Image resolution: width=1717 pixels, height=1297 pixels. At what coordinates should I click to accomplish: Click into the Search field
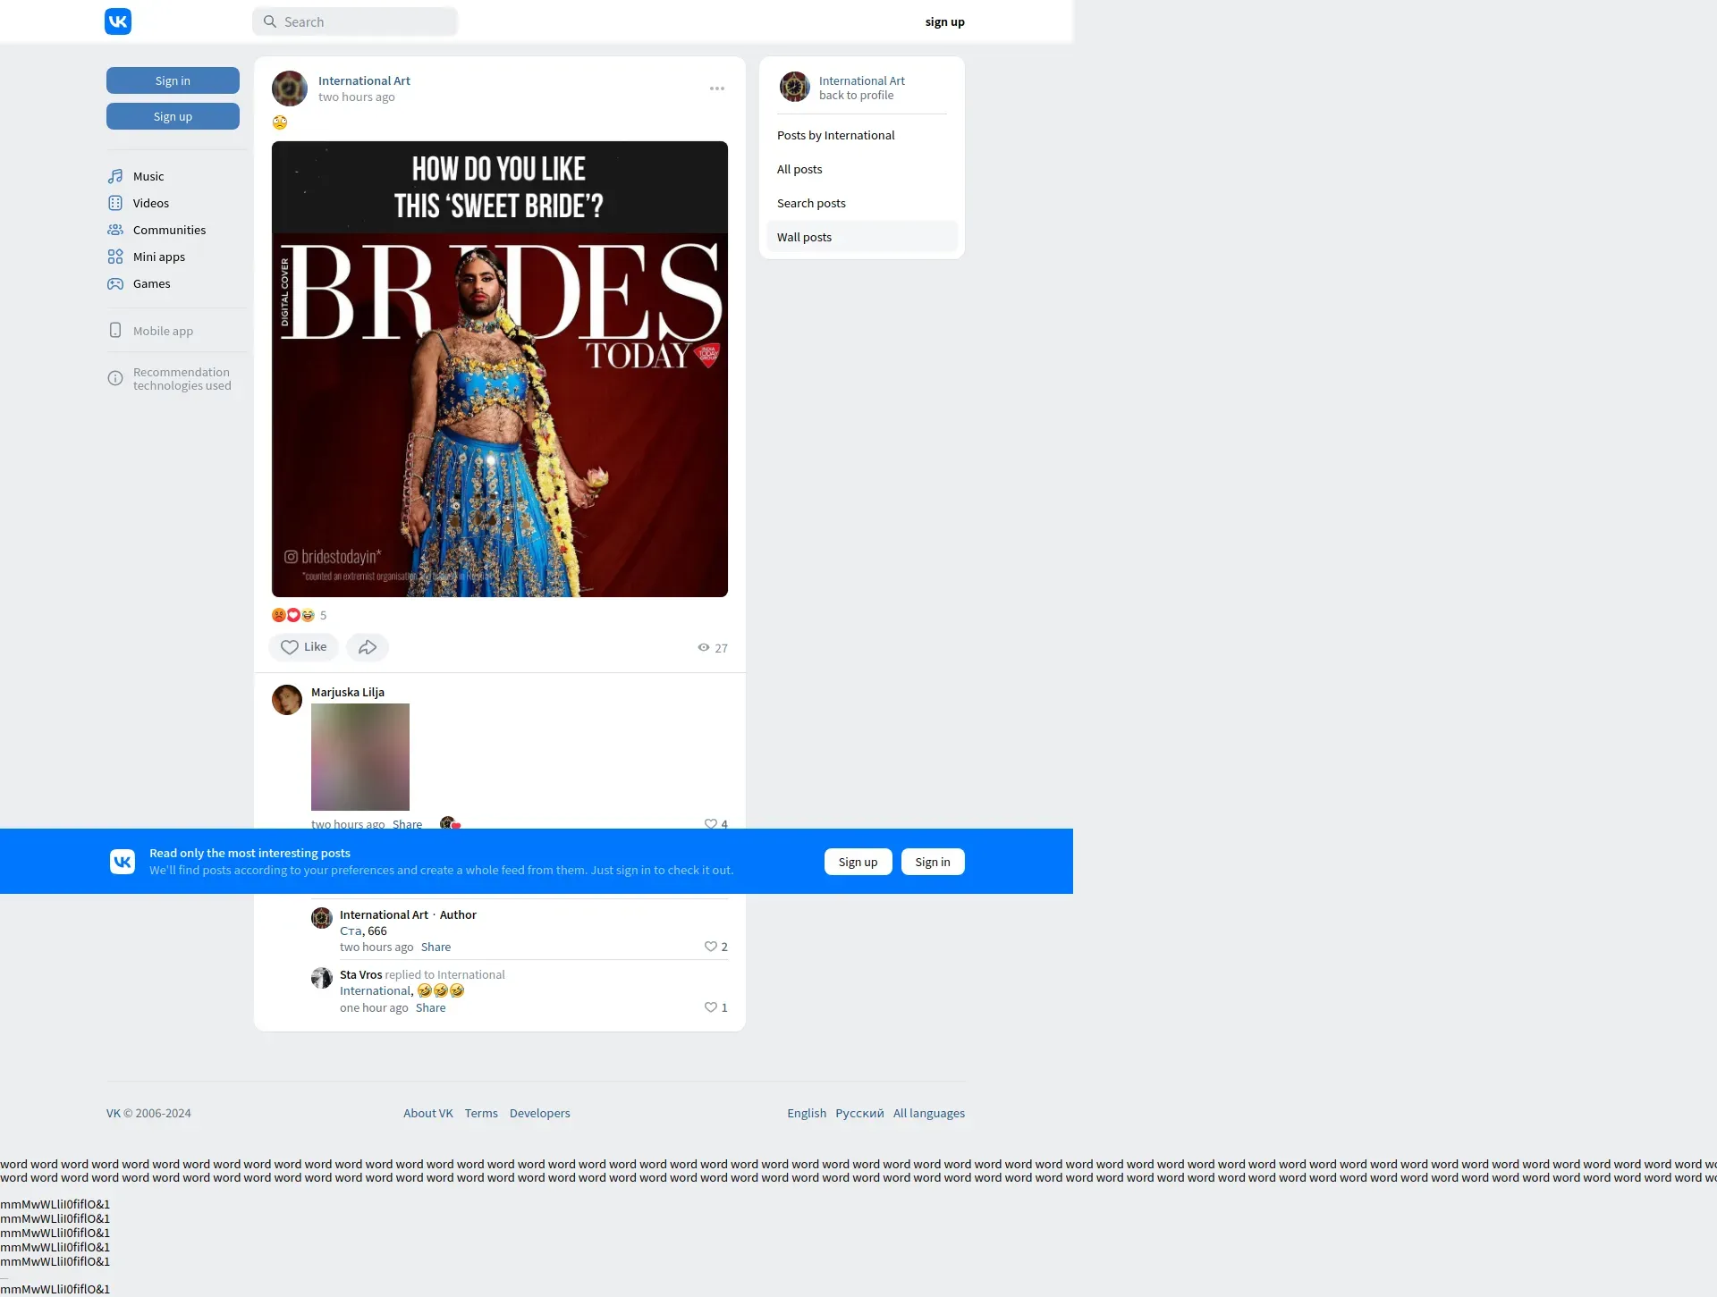coord(367,21)
